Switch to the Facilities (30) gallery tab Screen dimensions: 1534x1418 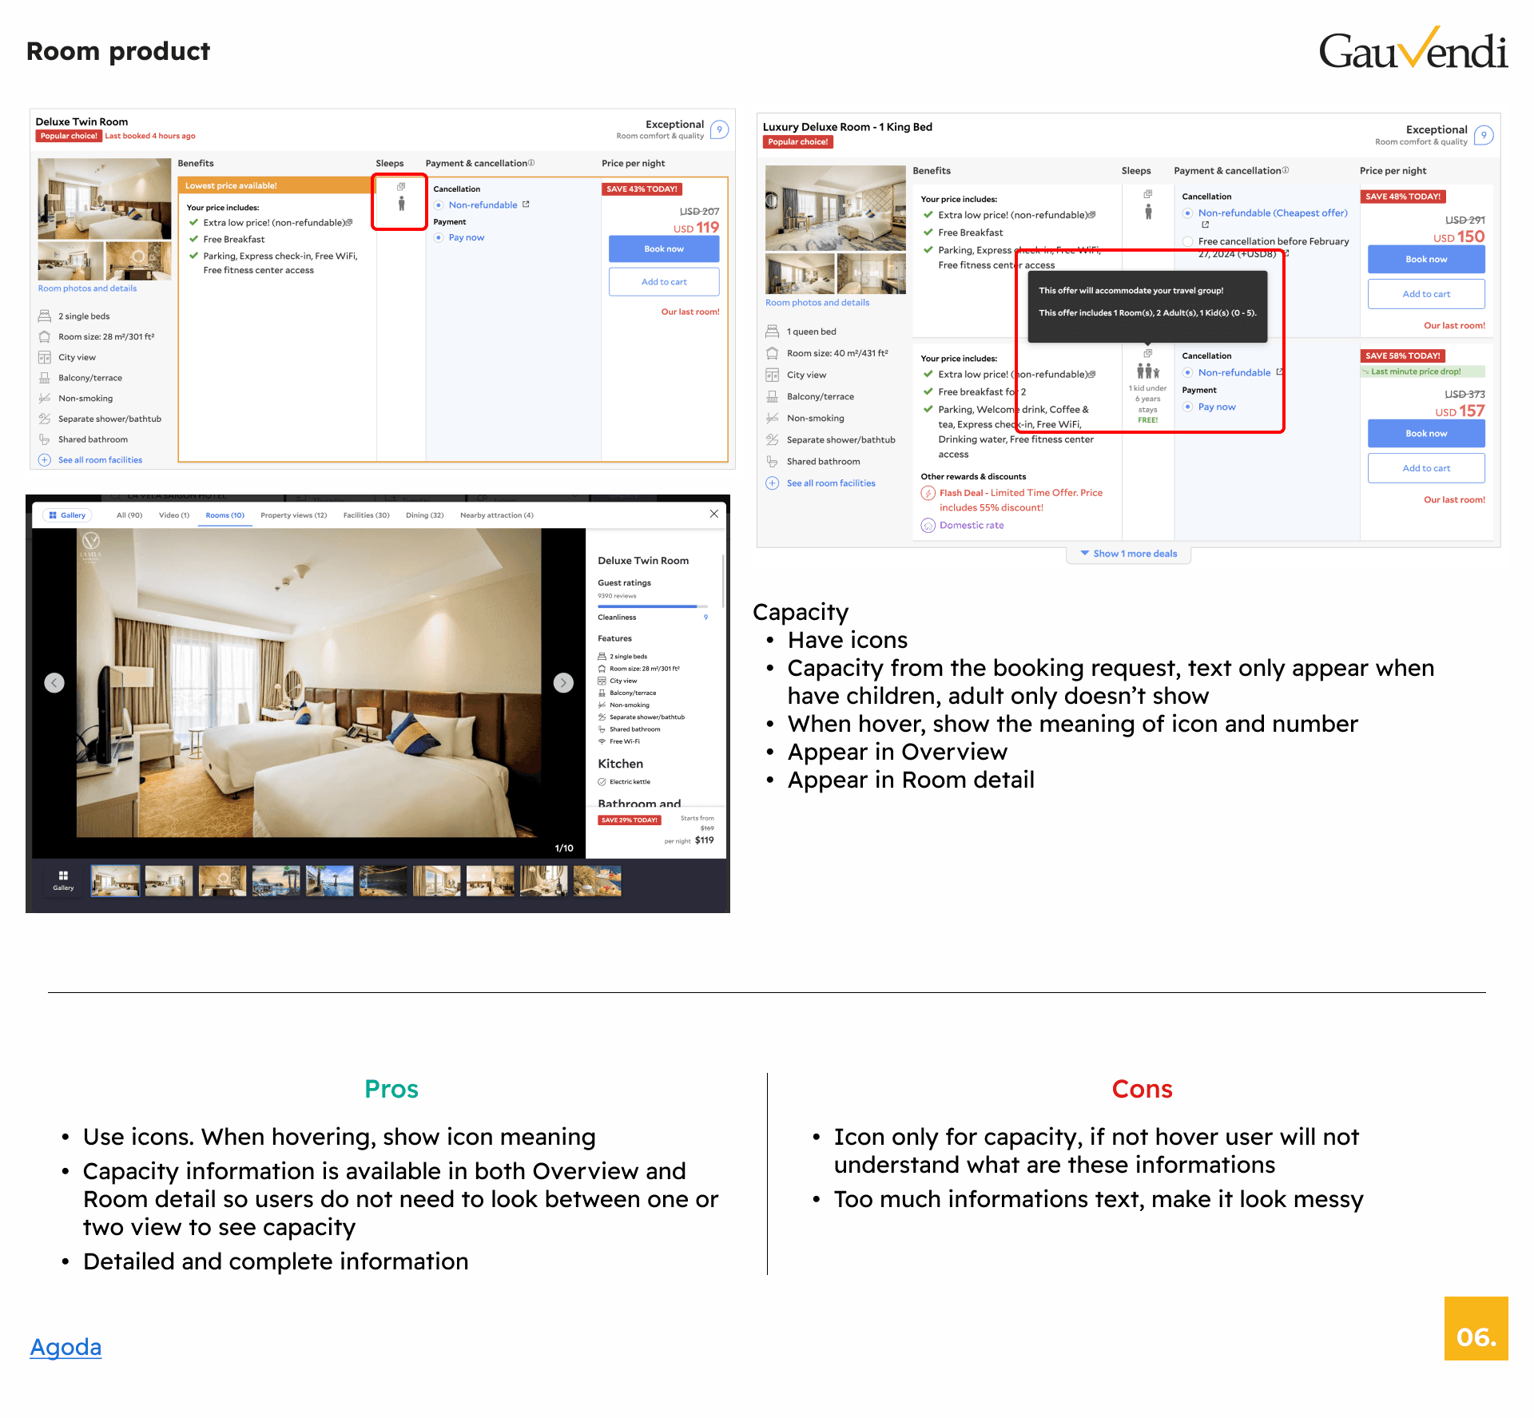[366, 515]
